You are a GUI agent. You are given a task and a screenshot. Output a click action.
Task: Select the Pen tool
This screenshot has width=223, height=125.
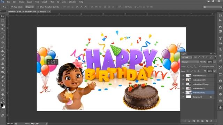(2, 77)
